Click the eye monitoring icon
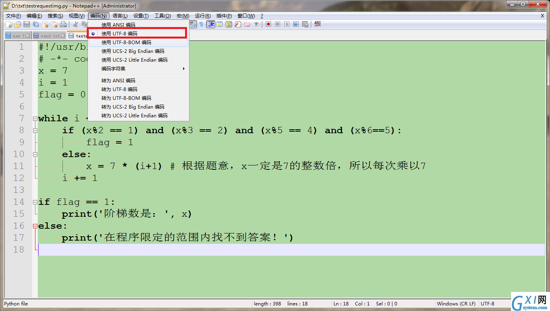550x311 pixels. click(256, 24)
